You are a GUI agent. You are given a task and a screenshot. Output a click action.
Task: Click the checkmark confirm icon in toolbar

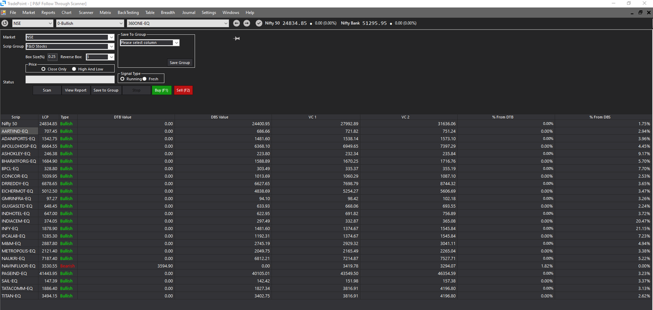click(x=258, y=23)
